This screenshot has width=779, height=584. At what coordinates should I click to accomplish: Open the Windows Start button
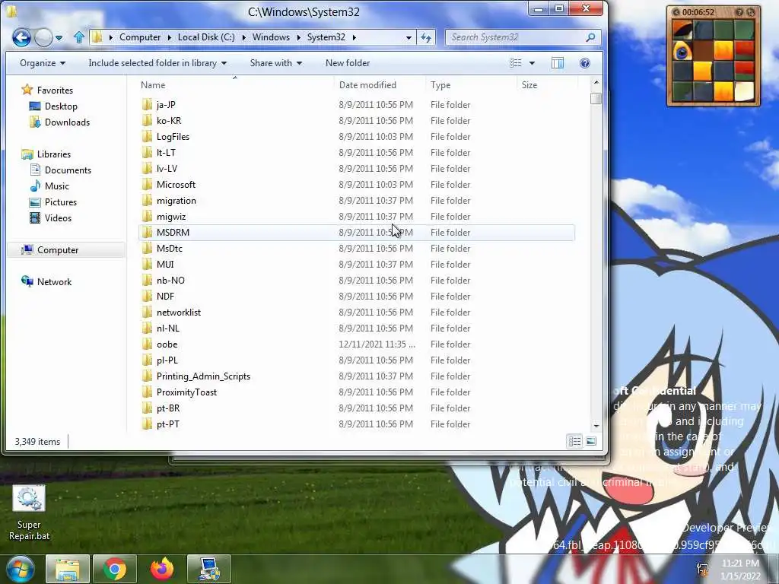pyautogui.click(x=19, y=569)
